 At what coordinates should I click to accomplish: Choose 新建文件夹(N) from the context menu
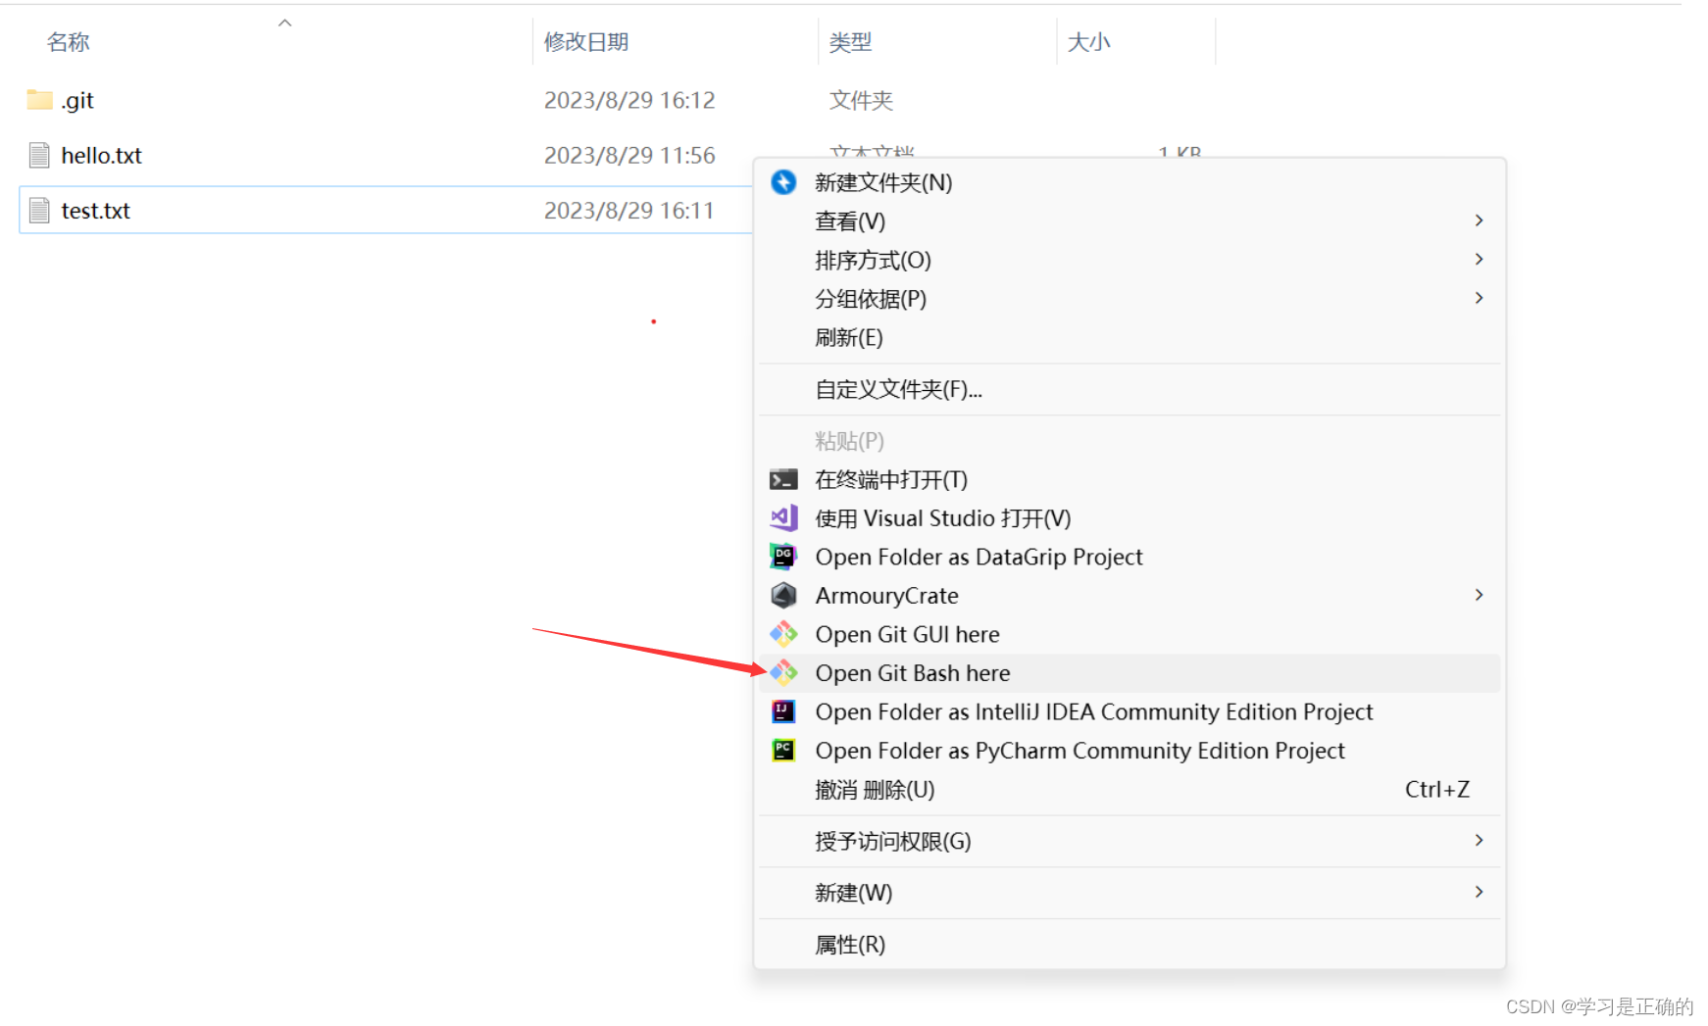pyautogui.click(x=1130, y=182)
